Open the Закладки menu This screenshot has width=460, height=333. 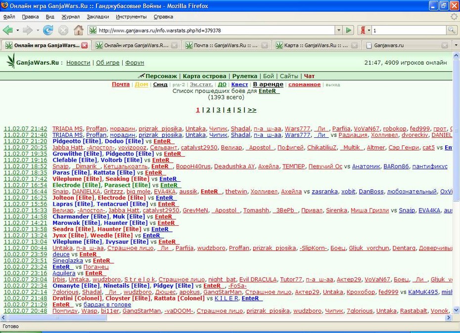98,17
